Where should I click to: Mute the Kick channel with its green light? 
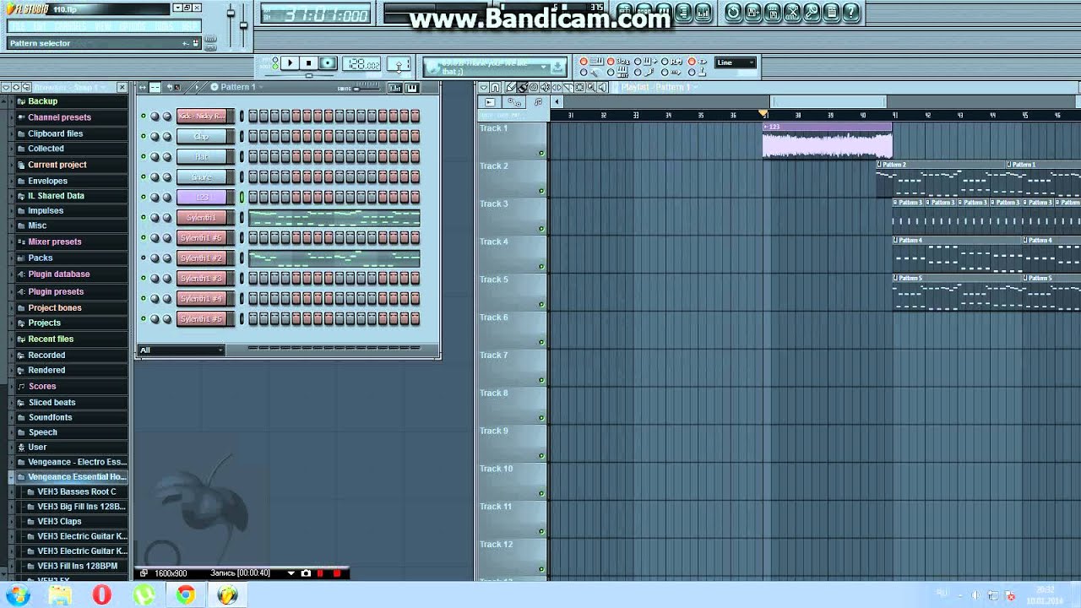[144, 116]
